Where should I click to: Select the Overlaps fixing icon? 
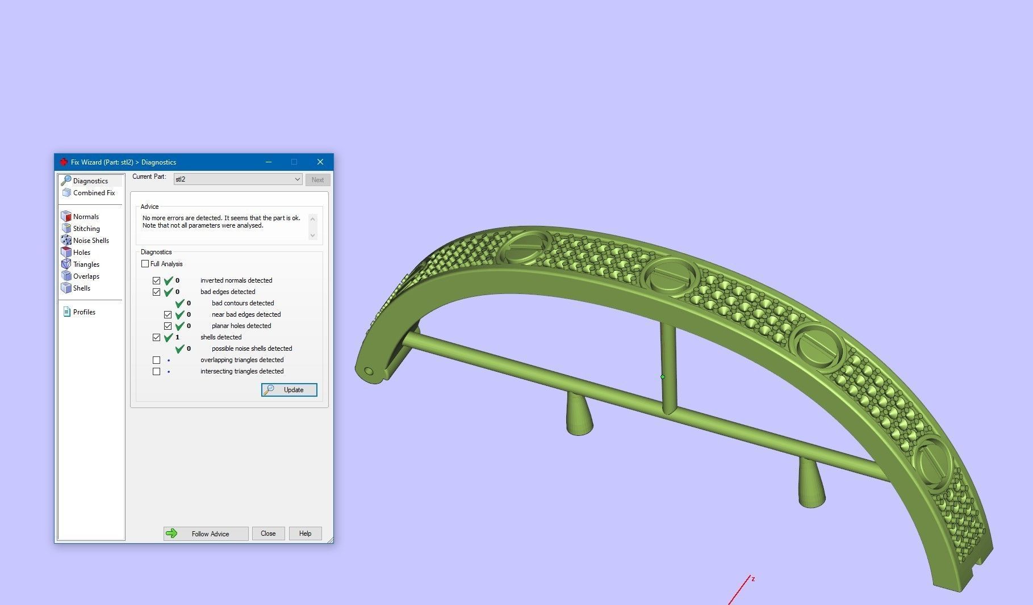(x=66, y=276)
